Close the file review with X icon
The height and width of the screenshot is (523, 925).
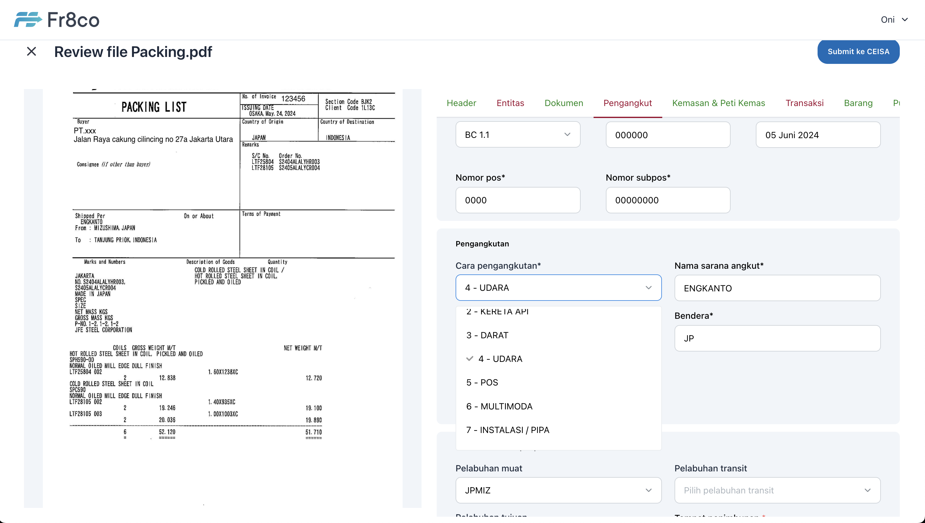click(32, 52)
